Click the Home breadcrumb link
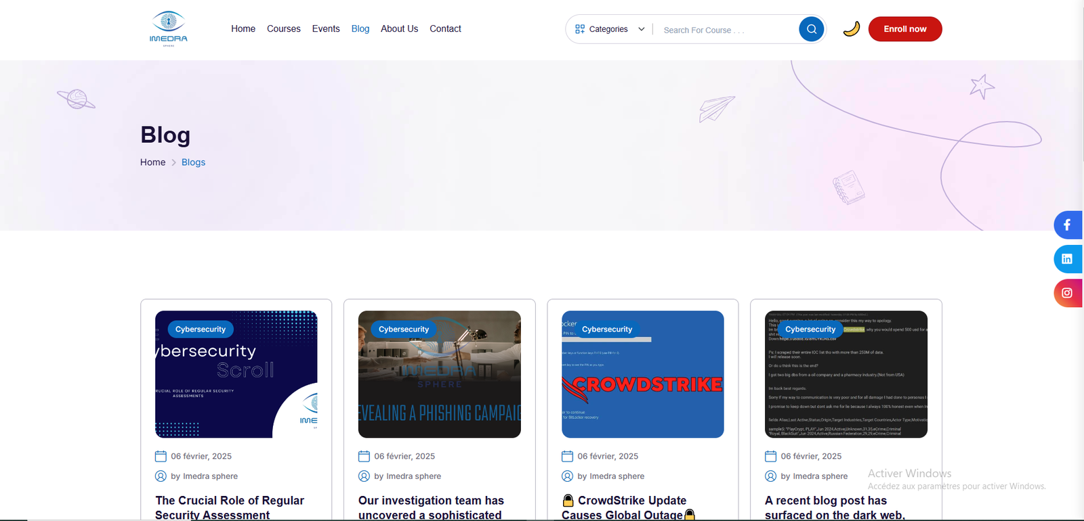Viewport: 1084px width, 521px height. [152, 162]
